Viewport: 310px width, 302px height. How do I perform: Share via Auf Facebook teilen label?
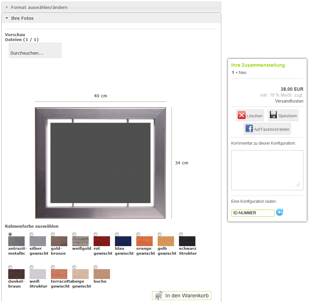pyautogui.click(x=272, y=129)
